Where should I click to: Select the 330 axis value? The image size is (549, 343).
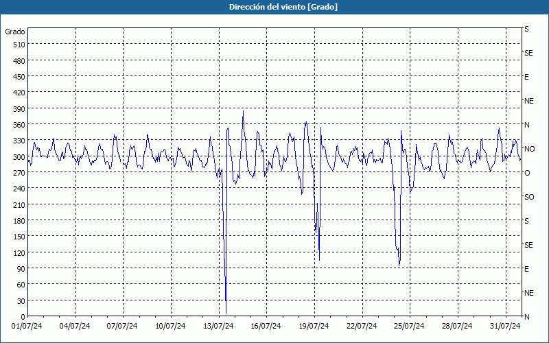click(x=19, y=141)
